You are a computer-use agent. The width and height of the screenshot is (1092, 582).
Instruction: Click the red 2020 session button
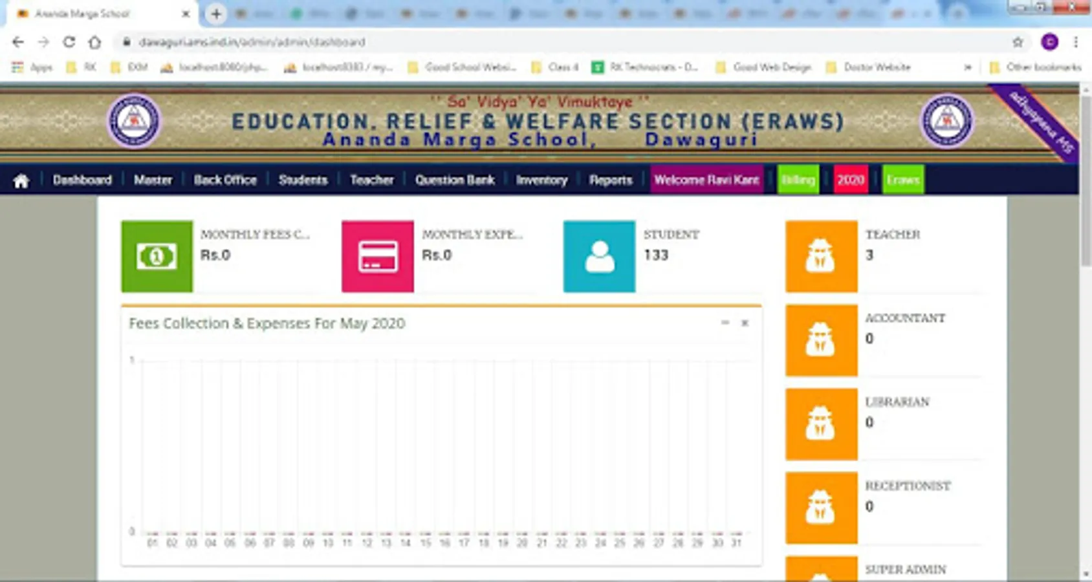point(851,180)
